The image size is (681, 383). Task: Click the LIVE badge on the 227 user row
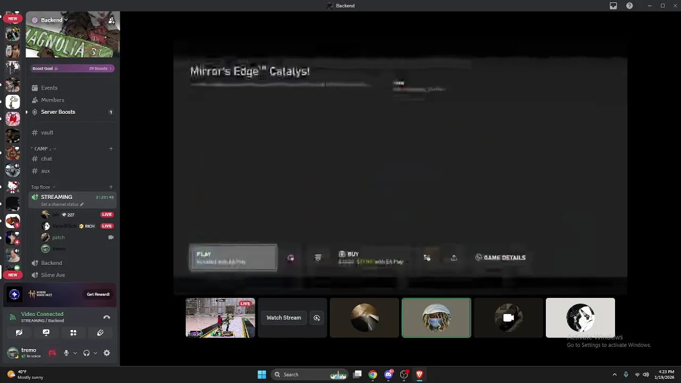click(107, 215)
